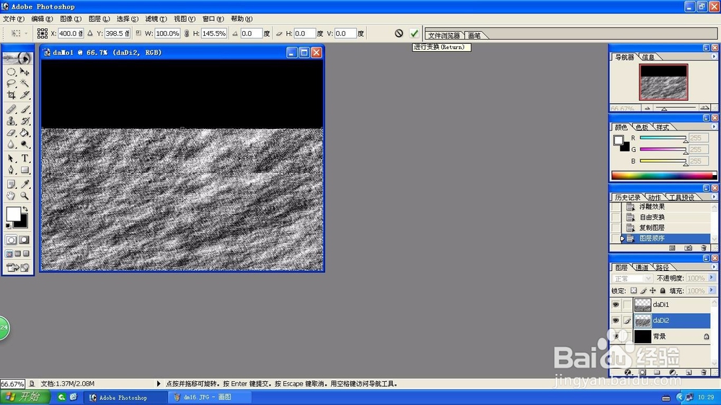Click the foreground color swatch in toolbox

point(13,214)
